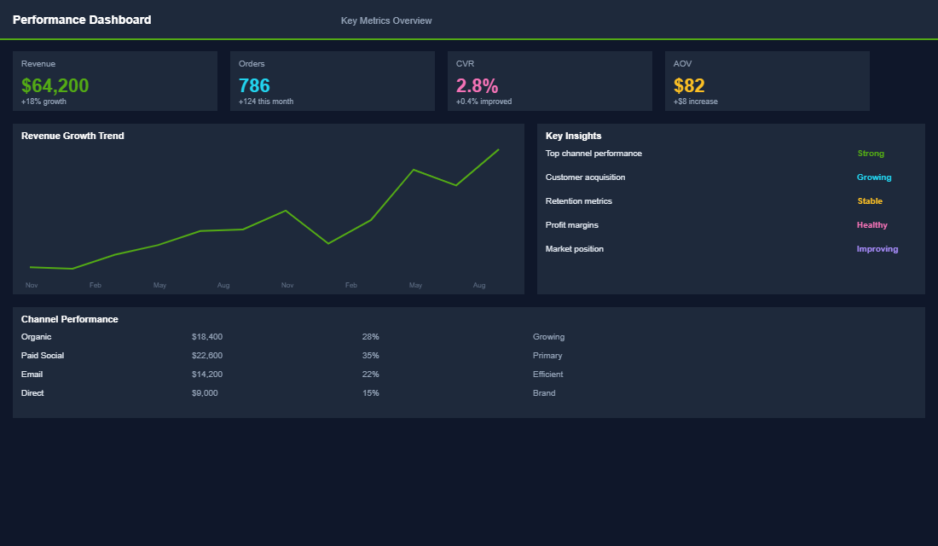Open the Key Metrics Overview tab
Image resolution: width=938 pixels, height=546 pixels.
coord(386,20)
